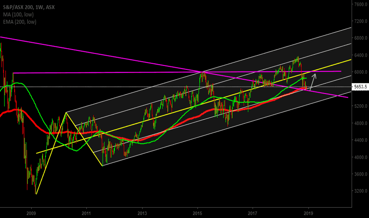
Task: Click the 6400.0 price axis label
Action: pyautogui.click(x=361, y=55)
